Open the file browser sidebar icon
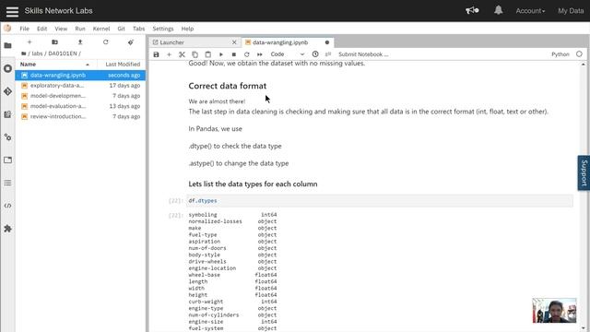The width and height of the screenshot is (590, 332). (x=7, y=45)
